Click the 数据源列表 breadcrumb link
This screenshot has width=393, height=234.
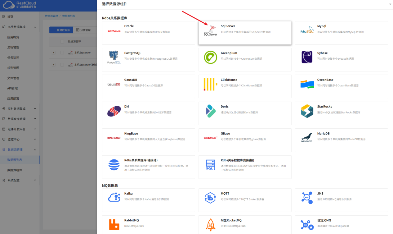(x=69, y=16)
